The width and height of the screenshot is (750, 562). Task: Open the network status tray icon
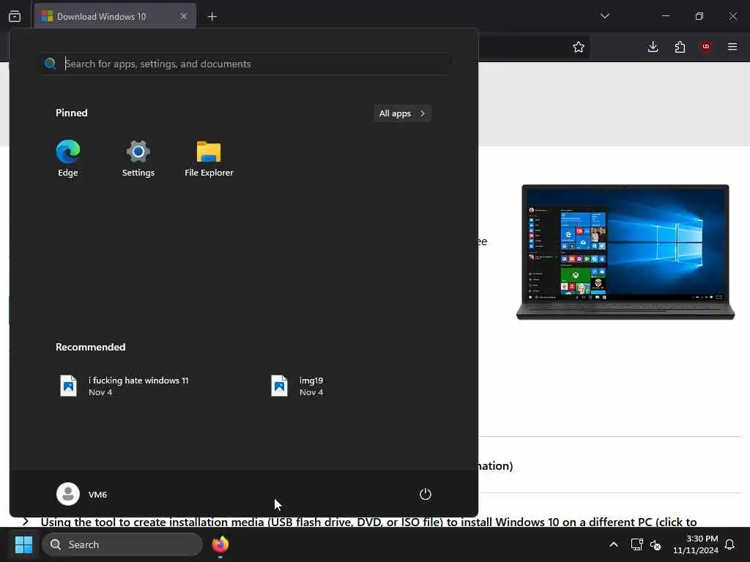pos(636,544)
